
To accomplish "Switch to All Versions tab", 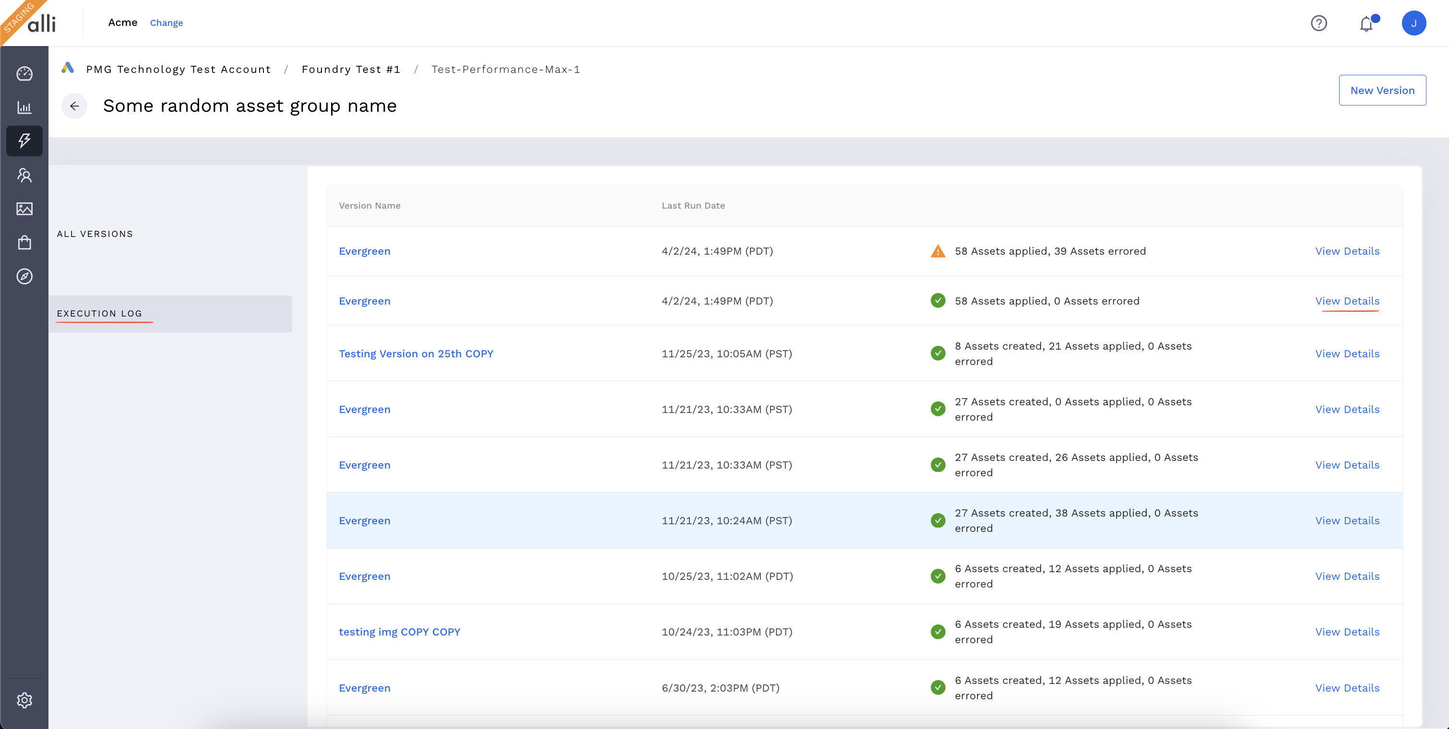I will (95, 234).
